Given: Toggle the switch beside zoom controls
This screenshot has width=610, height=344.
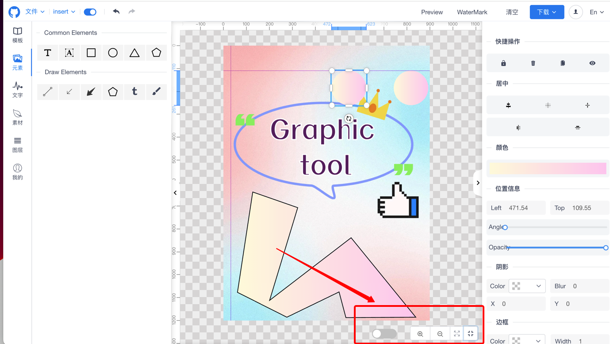Looking at the screenshot, I should pos(384,334).
